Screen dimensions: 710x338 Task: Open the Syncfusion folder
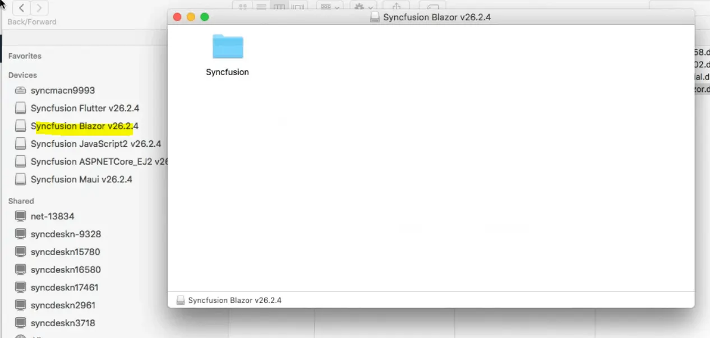coord(227,47)
